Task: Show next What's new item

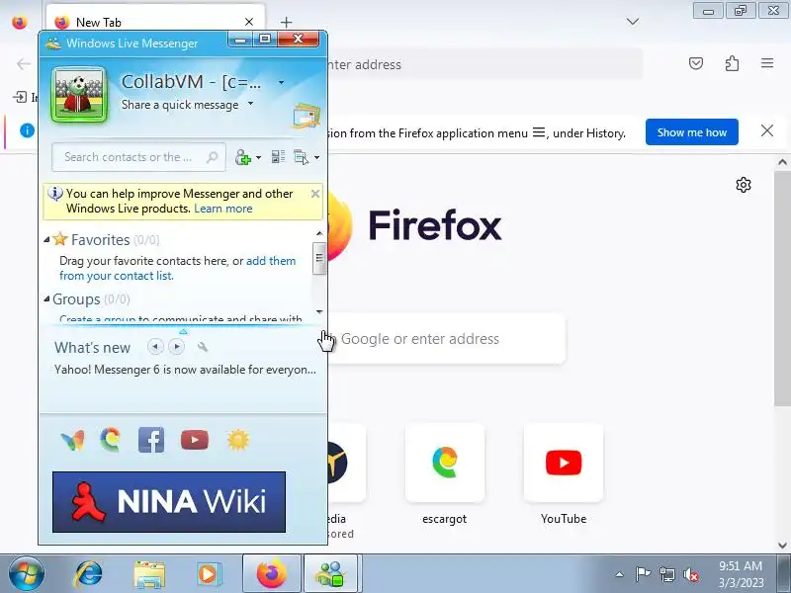Action: click(177, 347)
